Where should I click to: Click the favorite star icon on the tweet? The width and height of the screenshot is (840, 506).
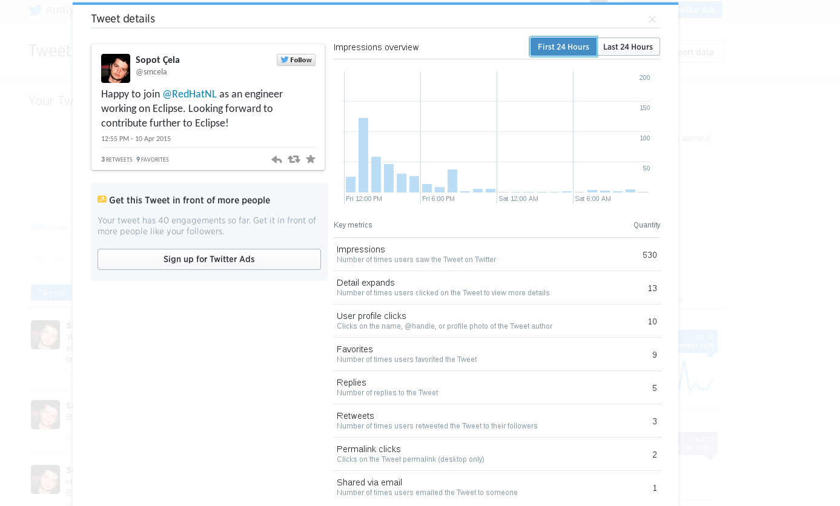pos(311,159)
